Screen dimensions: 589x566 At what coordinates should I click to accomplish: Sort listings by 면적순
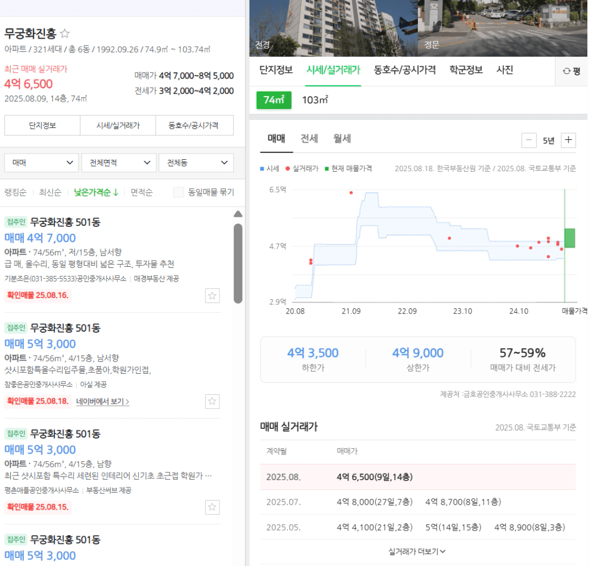(x=142, y=192)
